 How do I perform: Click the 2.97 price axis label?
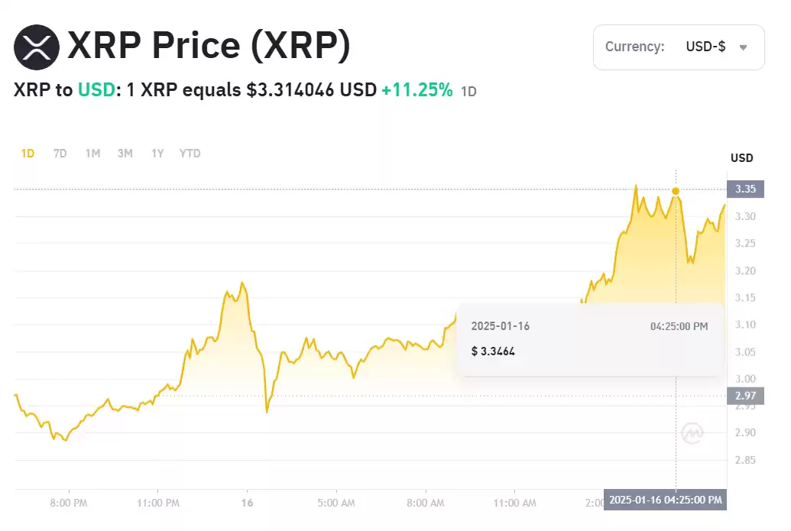pos(745,396)
